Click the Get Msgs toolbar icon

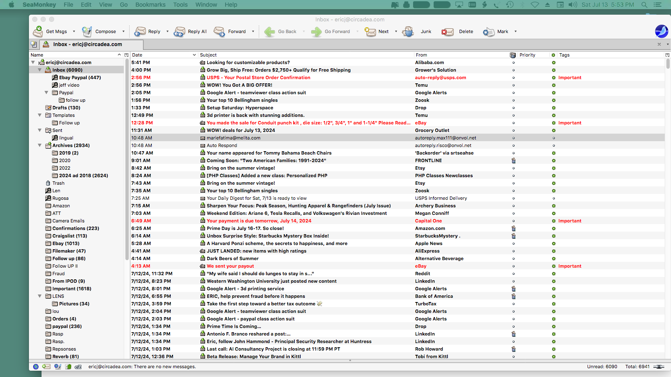[38, 31]
